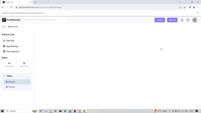Click the browser forward arrow

click(x=7, y=7)
